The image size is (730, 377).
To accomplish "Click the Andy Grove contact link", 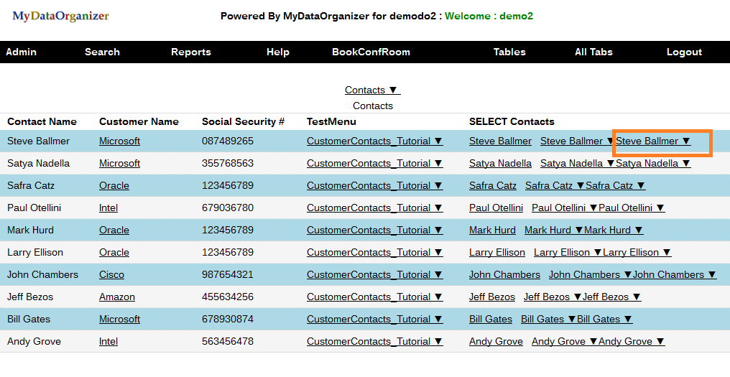I will (x=496, y=342).
